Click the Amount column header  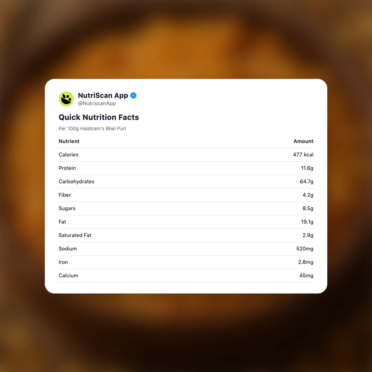tap(303, 141)
